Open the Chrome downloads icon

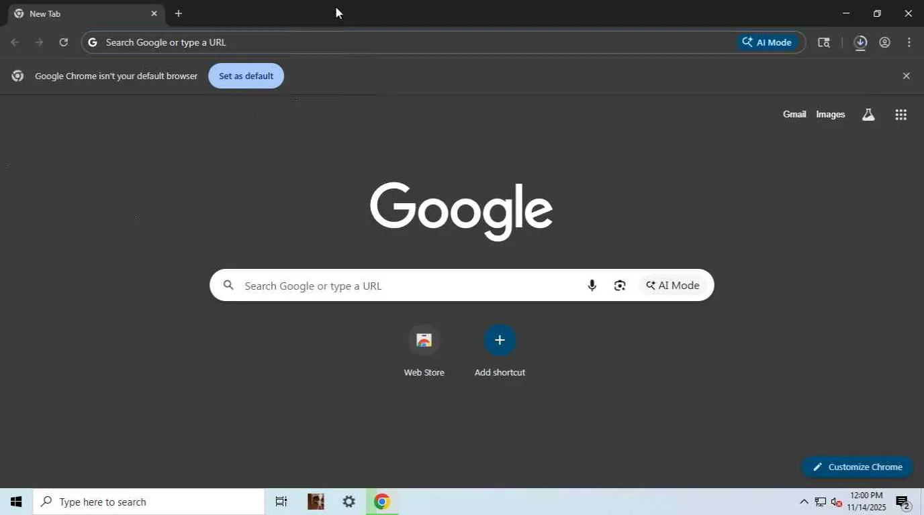pos(860,42)
